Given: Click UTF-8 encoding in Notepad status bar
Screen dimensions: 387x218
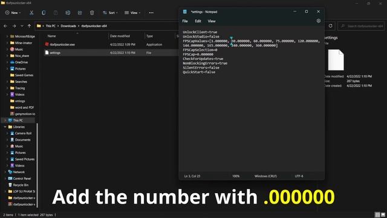Looking at the screenshot, I should tap(299, 176).
